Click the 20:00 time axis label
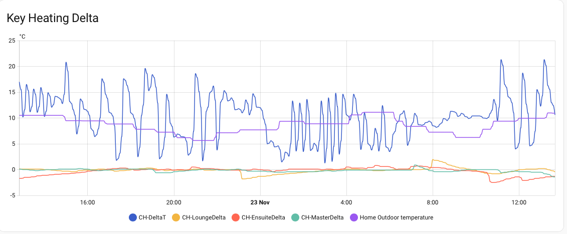The image size is (567, 234). [174, 202]
